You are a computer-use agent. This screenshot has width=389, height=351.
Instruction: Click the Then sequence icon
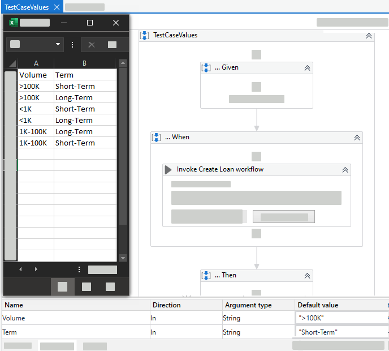[x=206, y=275]
